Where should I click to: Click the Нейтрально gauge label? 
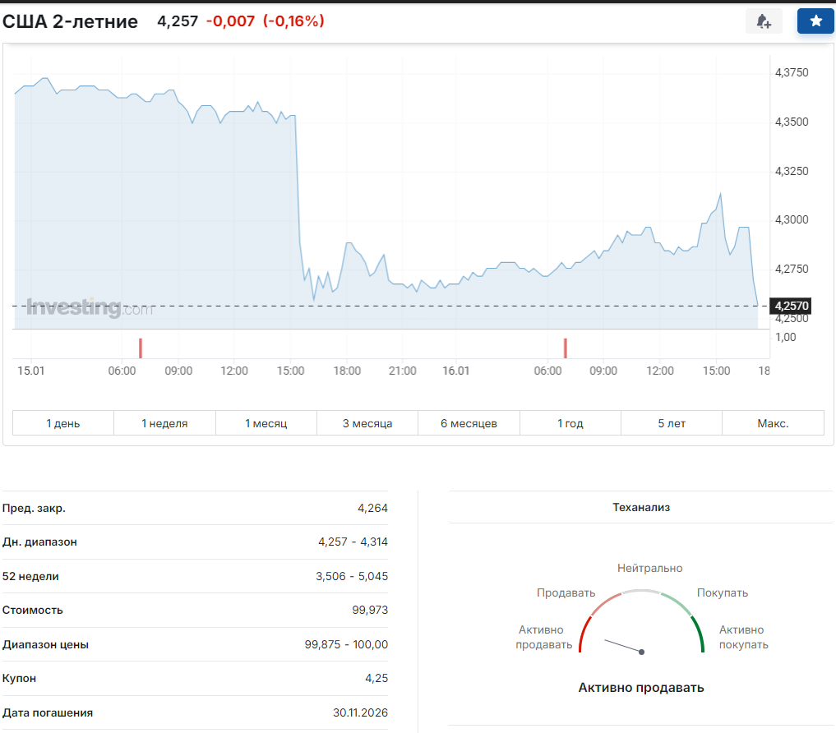650,569
